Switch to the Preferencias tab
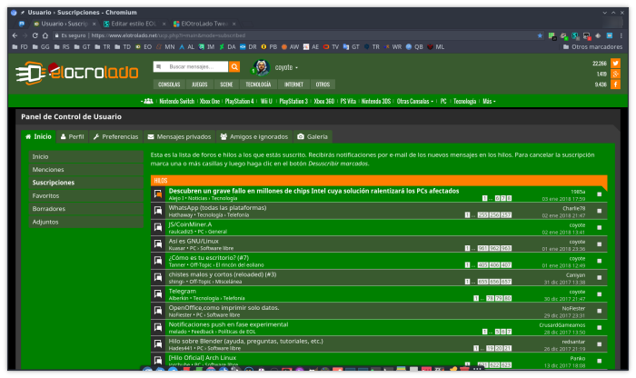The image size is (636, 378). [x=115, y=136]
